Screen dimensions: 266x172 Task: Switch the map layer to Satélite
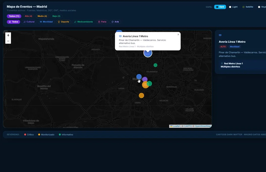(248, 7)
